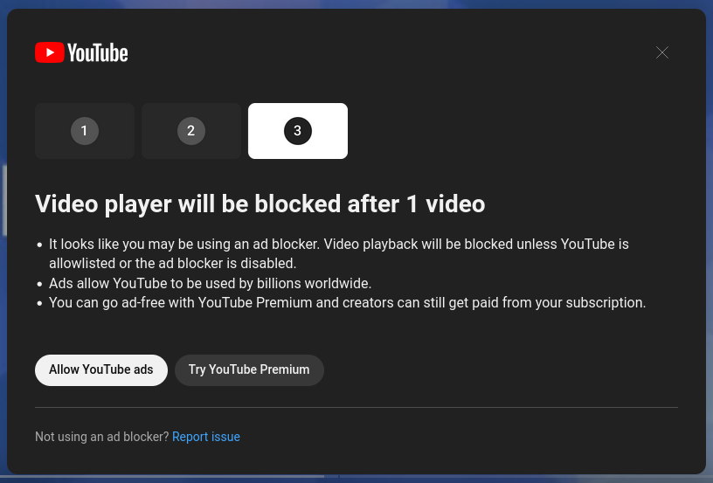The height and width of the screenshot is (483, 713).
Task: Click the 'go ad-free with YouTube Premium' sentence
Action: click(347, 303)
